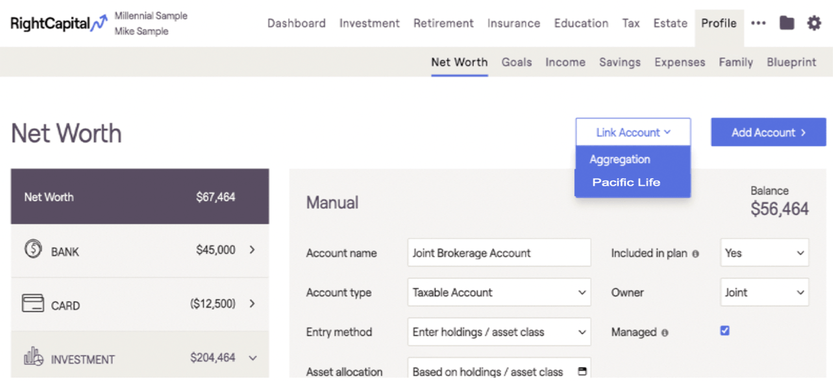Click the Bank dollar coin icon
Image resolution: width=835 pixels, height=382 pixels.
tap(33, 250)
